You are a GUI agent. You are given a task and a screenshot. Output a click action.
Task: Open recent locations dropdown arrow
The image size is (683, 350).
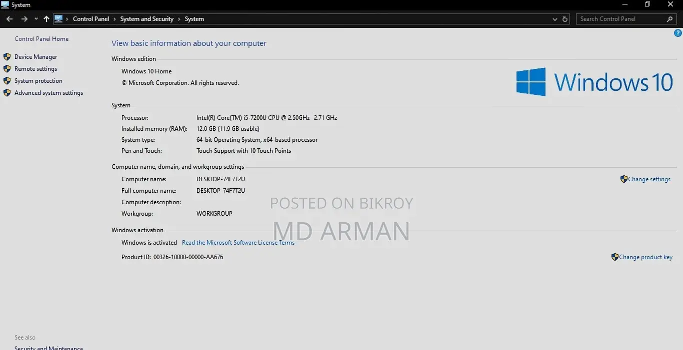point(36,19)
